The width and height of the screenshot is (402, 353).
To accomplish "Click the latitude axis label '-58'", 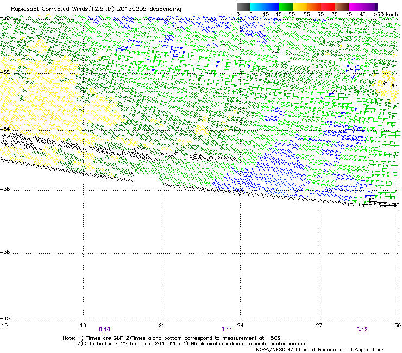I will (x=5, y=252).
